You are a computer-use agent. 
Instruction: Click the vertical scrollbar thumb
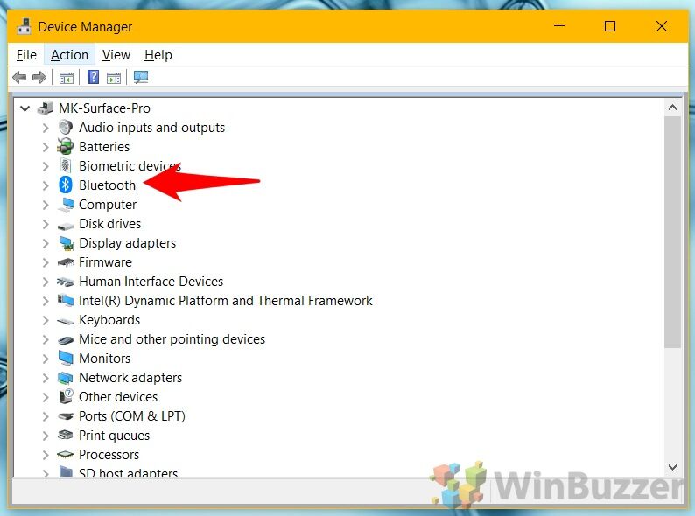672,232
